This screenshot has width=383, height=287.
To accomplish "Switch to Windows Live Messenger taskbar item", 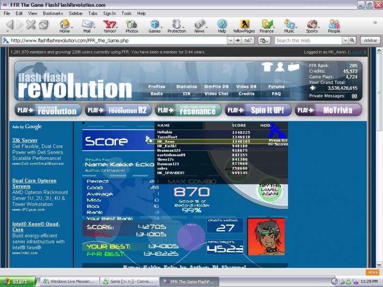I will [x=69, y=281].
